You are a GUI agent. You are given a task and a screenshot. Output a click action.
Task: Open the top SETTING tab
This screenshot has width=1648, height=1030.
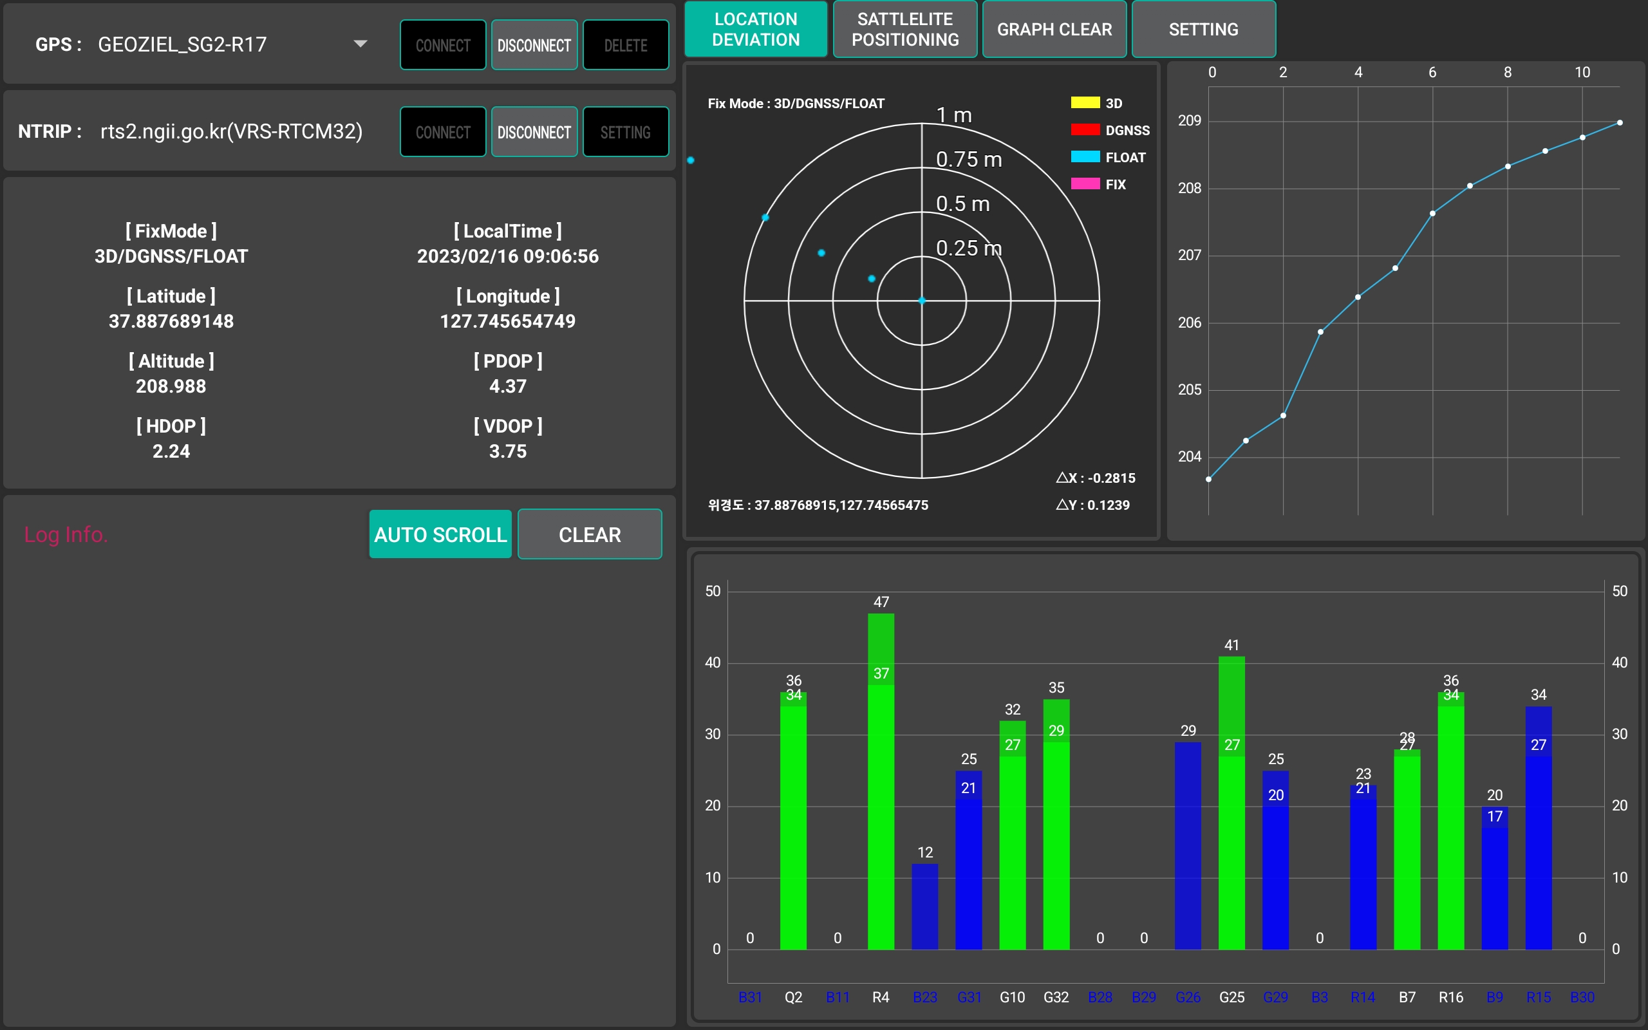tap(1203, 30)
